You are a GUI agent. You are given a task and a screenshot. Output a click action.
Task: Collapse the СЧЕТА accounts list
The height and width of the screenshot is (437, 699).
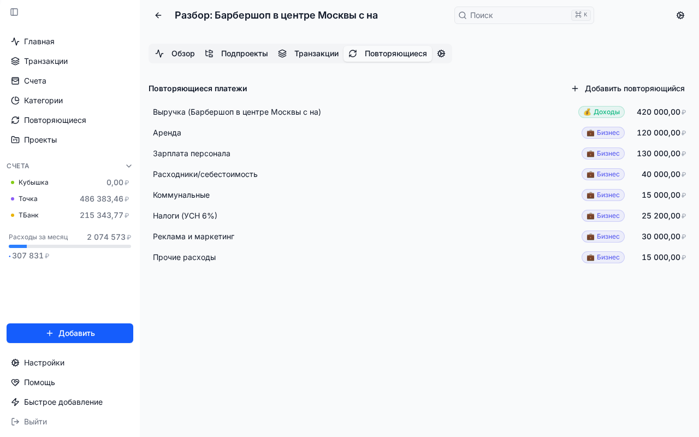[x=129, y=166]
